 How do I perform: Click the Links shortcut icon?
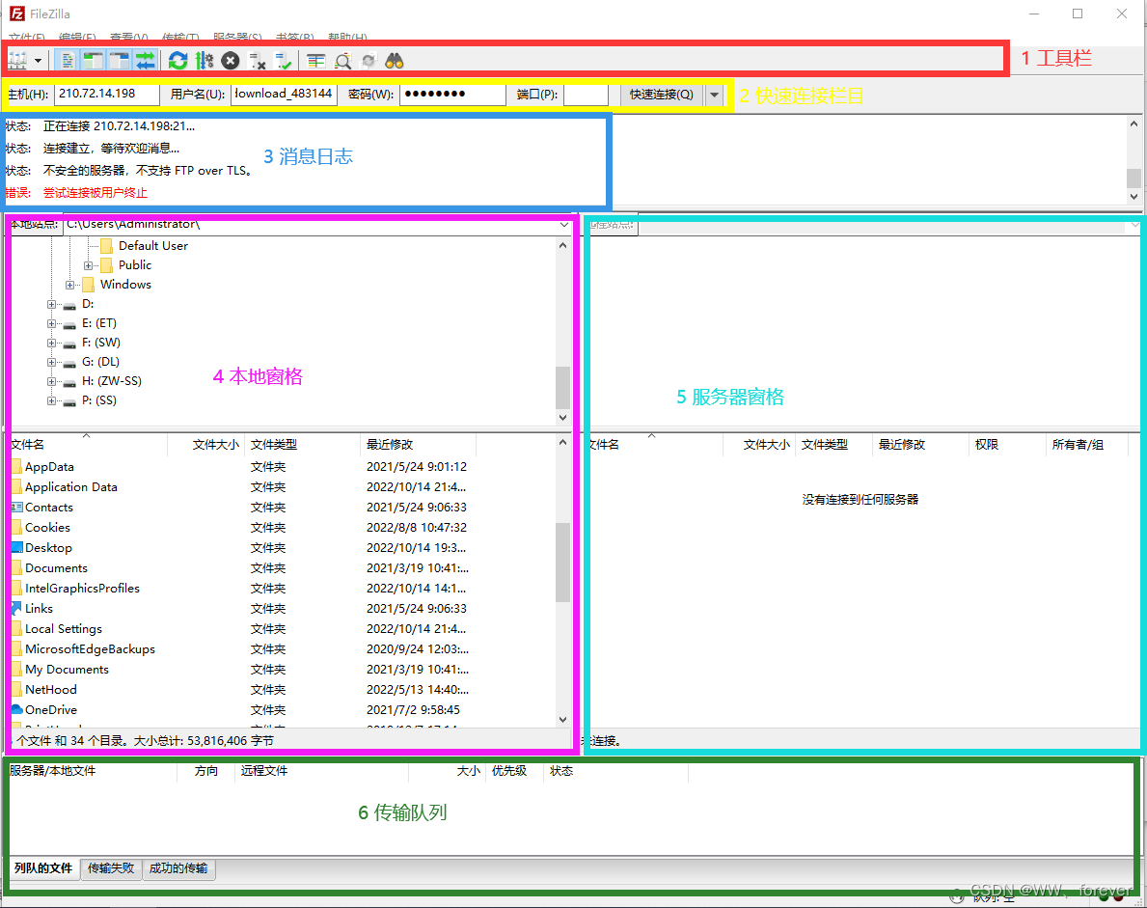click(16, 608)
